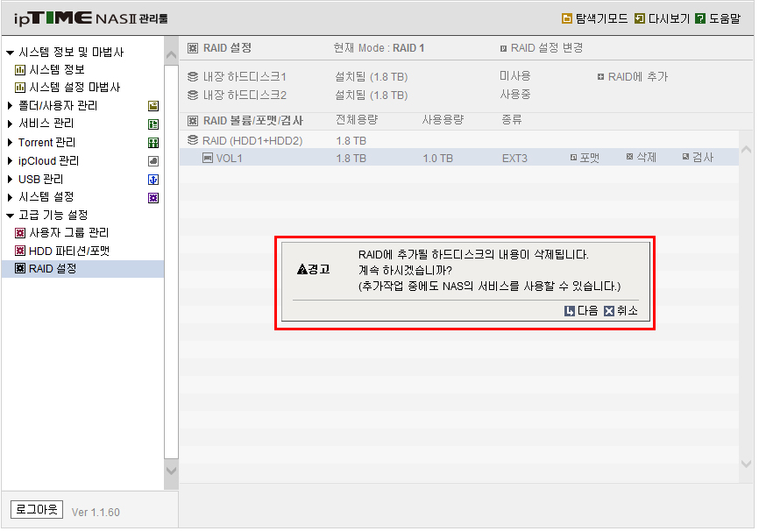Click the VOL1 volume drive icon
The image size is (759, 531).
click(208, 158)
